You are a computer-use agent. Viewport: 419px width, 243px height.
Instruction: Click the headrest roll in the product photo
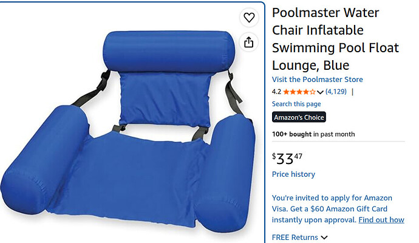(169, 51)
